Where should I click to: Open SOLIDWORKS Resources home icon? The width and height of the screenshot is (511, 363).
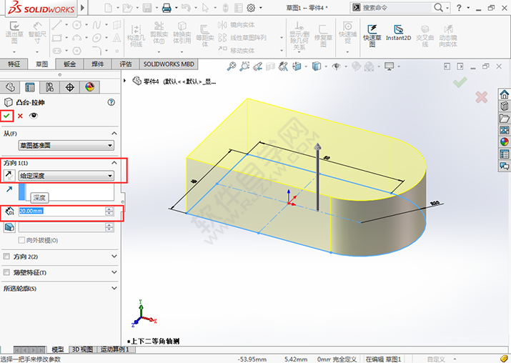pos(504,94)
